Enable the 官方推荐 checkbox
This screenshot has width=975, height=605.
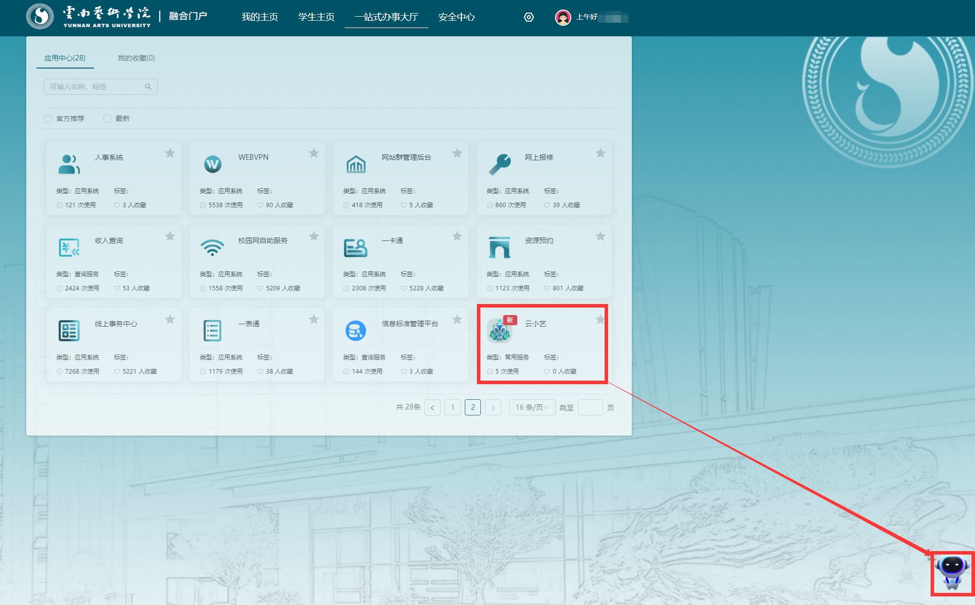click(x=48, y=119)
